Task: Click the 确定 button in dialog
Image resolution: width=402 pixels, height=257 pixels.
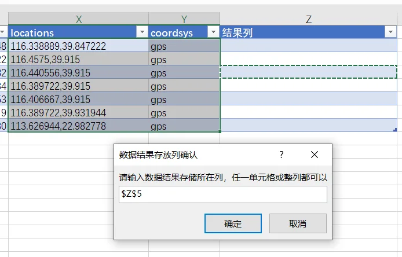Action: pos(233,223)
